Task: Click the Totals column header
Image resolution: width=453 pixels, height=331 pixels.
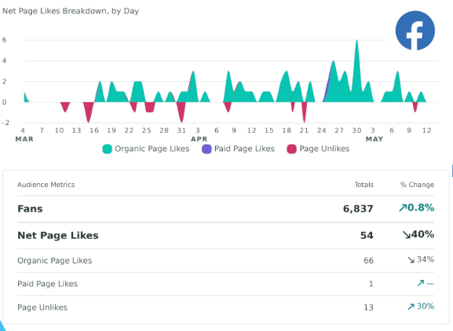Action: 364,185
